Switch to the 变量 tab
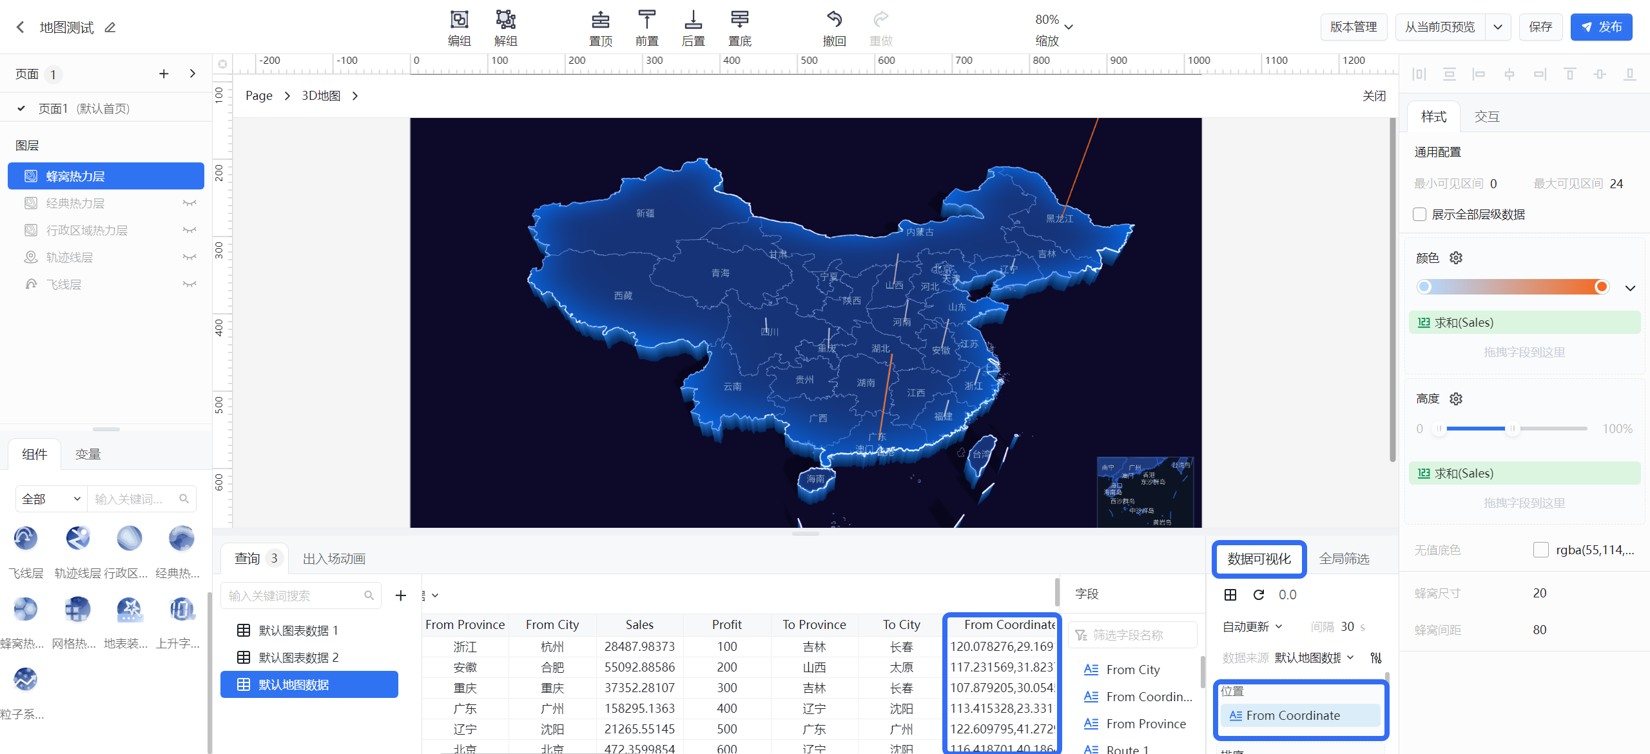The height and width of the screenshot is (754, 1650). [x=88, y=454]
